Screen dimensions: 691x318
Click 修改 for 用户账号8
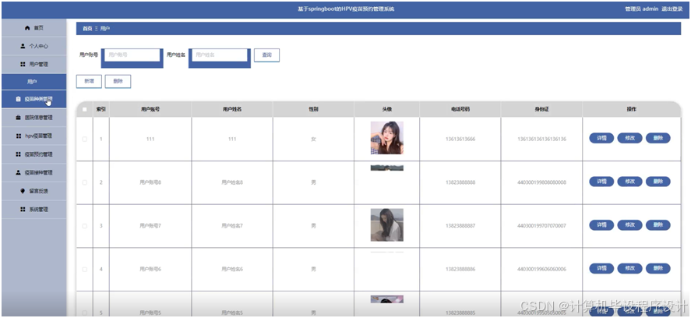tap(629, 182)
